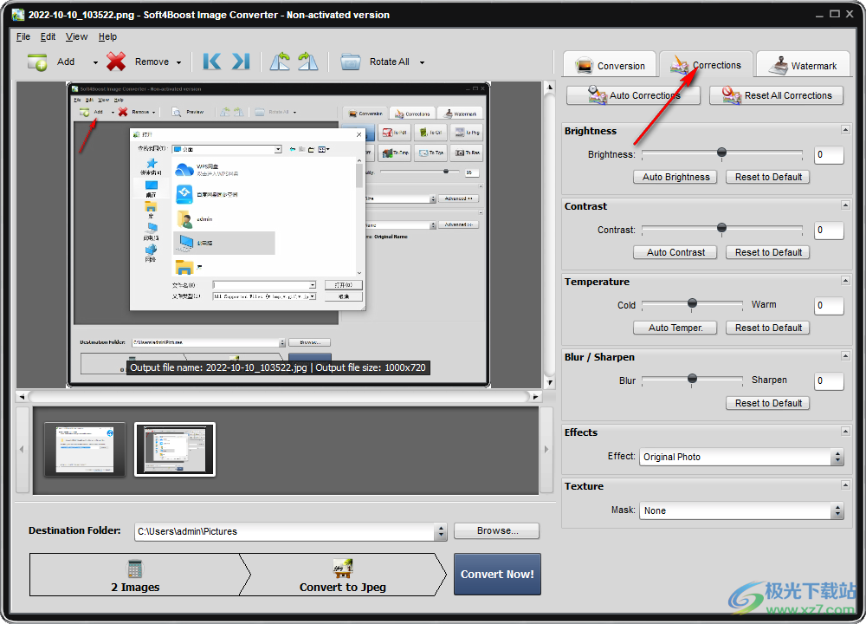The height and width of the screenshot is (624, 866).
Task: Collapse the Contrast section
Action: click(845, 205)
